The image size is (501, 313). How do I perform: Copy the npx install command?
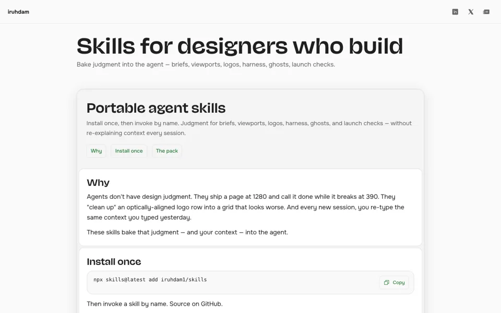(394, 282)
